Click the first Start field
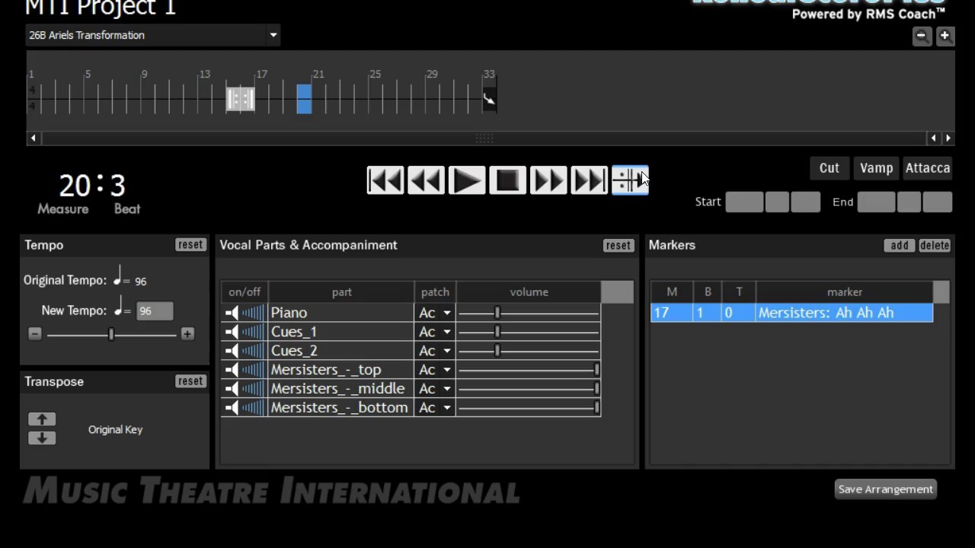 (744, 202)
